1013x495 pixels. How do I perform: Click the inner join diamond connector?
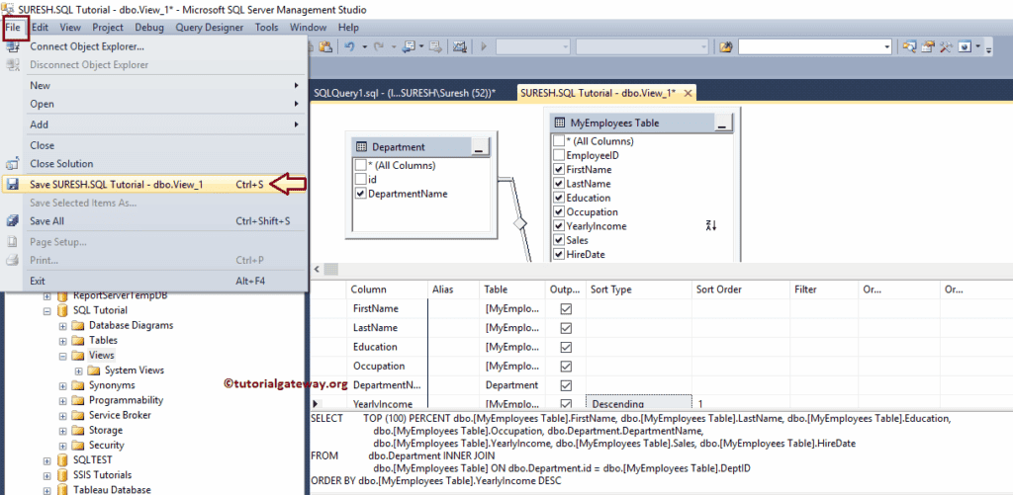tap(519, 224)
